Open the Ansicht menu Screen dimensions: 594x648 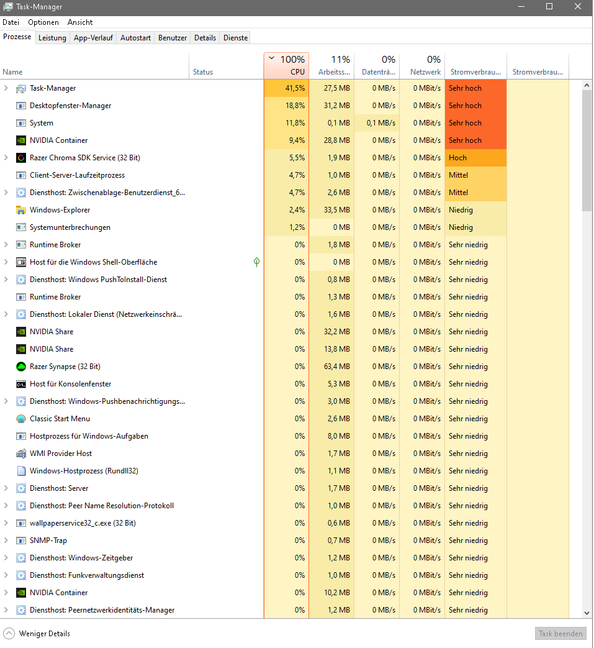[x=80, y=22]
